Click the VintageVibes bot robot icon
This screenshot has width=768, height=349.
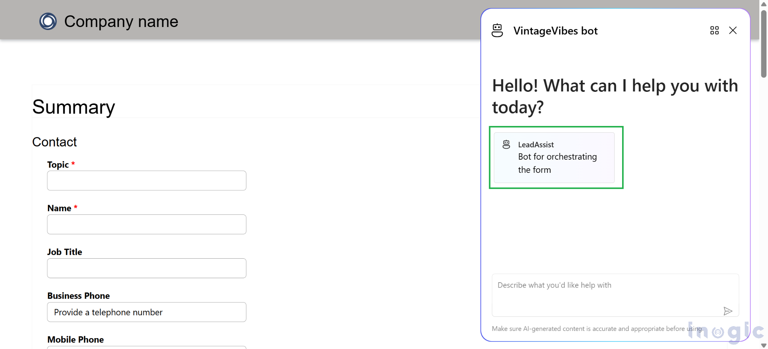click(497, 30)
